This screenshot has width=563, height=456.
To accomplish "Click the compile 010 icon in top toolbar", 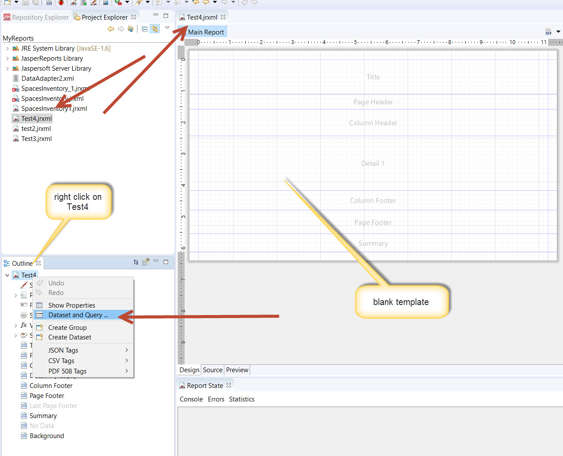I will pos(49,3).
